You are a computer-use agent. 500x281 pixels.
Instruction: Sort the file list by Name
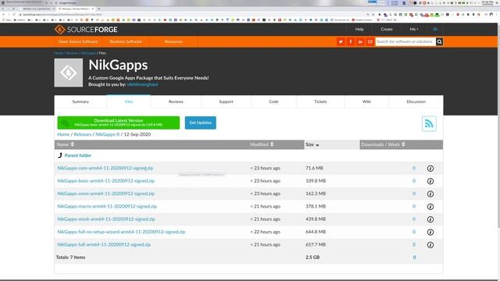66,144
